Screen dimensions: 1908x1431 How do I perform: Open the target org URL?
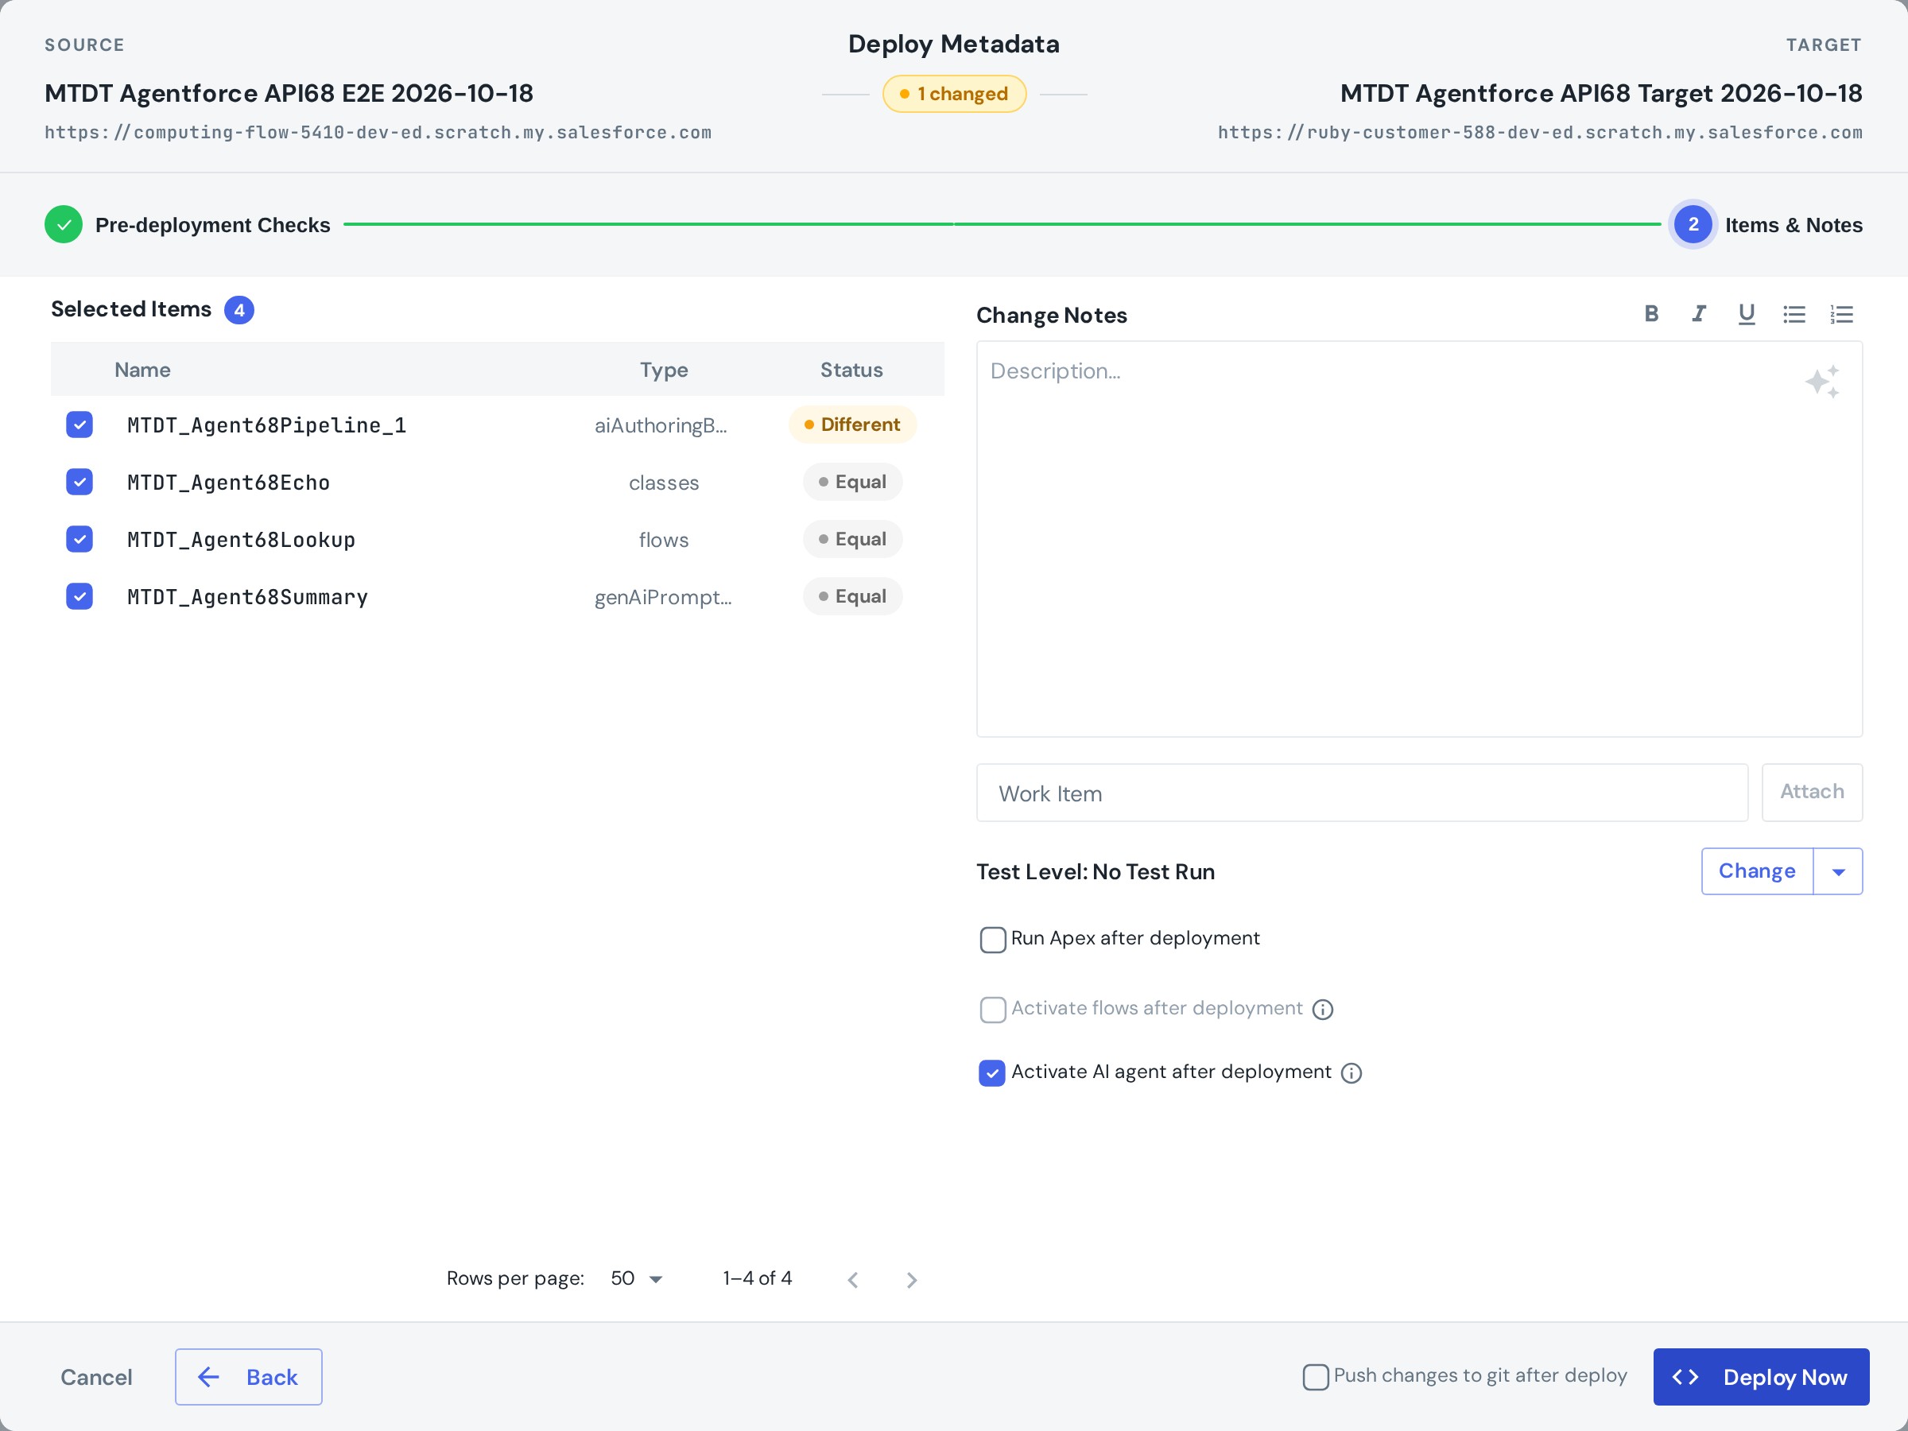[1540, 132]
